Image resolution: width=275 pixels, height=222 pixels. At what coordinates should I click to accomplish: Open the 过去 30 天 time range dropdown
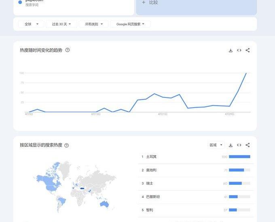(x=61, y=24)
